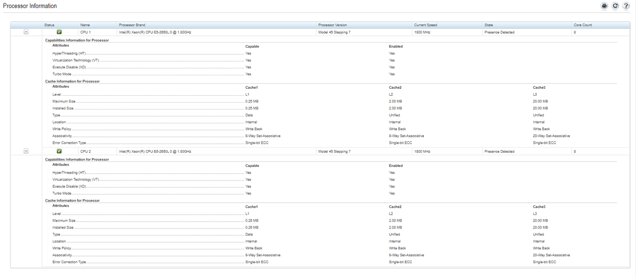636x277 pixels.
Task: Collapse the CPU 1 details row
Action: click(x=26, y=32)
